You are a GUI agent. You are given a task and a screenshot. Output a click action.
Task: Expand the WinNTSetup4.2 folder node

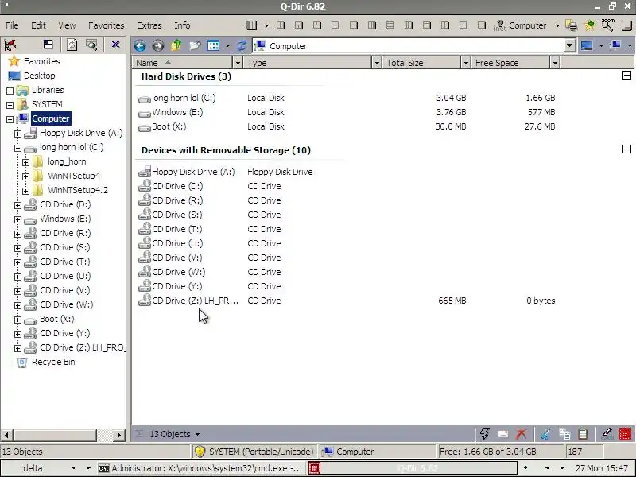[x=26, y=191]
